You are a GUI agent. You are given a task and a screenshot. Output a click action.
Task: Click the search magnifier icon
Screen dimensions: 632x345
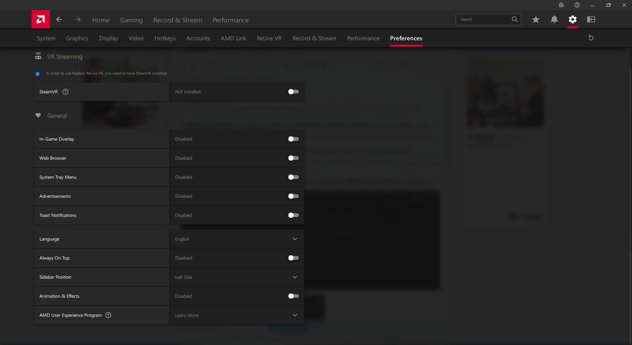point(514,19)
